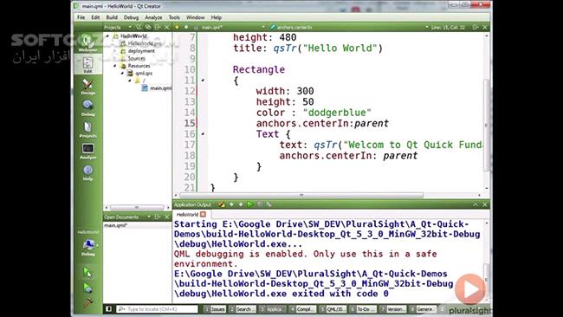Show the Issues output pane
Image resolution: width=563 pixels, height=317 pixels.
pos(215,309)
